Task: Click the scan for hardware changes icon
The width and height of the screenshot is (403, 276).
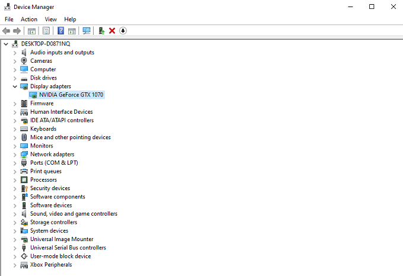Action: 87,31
